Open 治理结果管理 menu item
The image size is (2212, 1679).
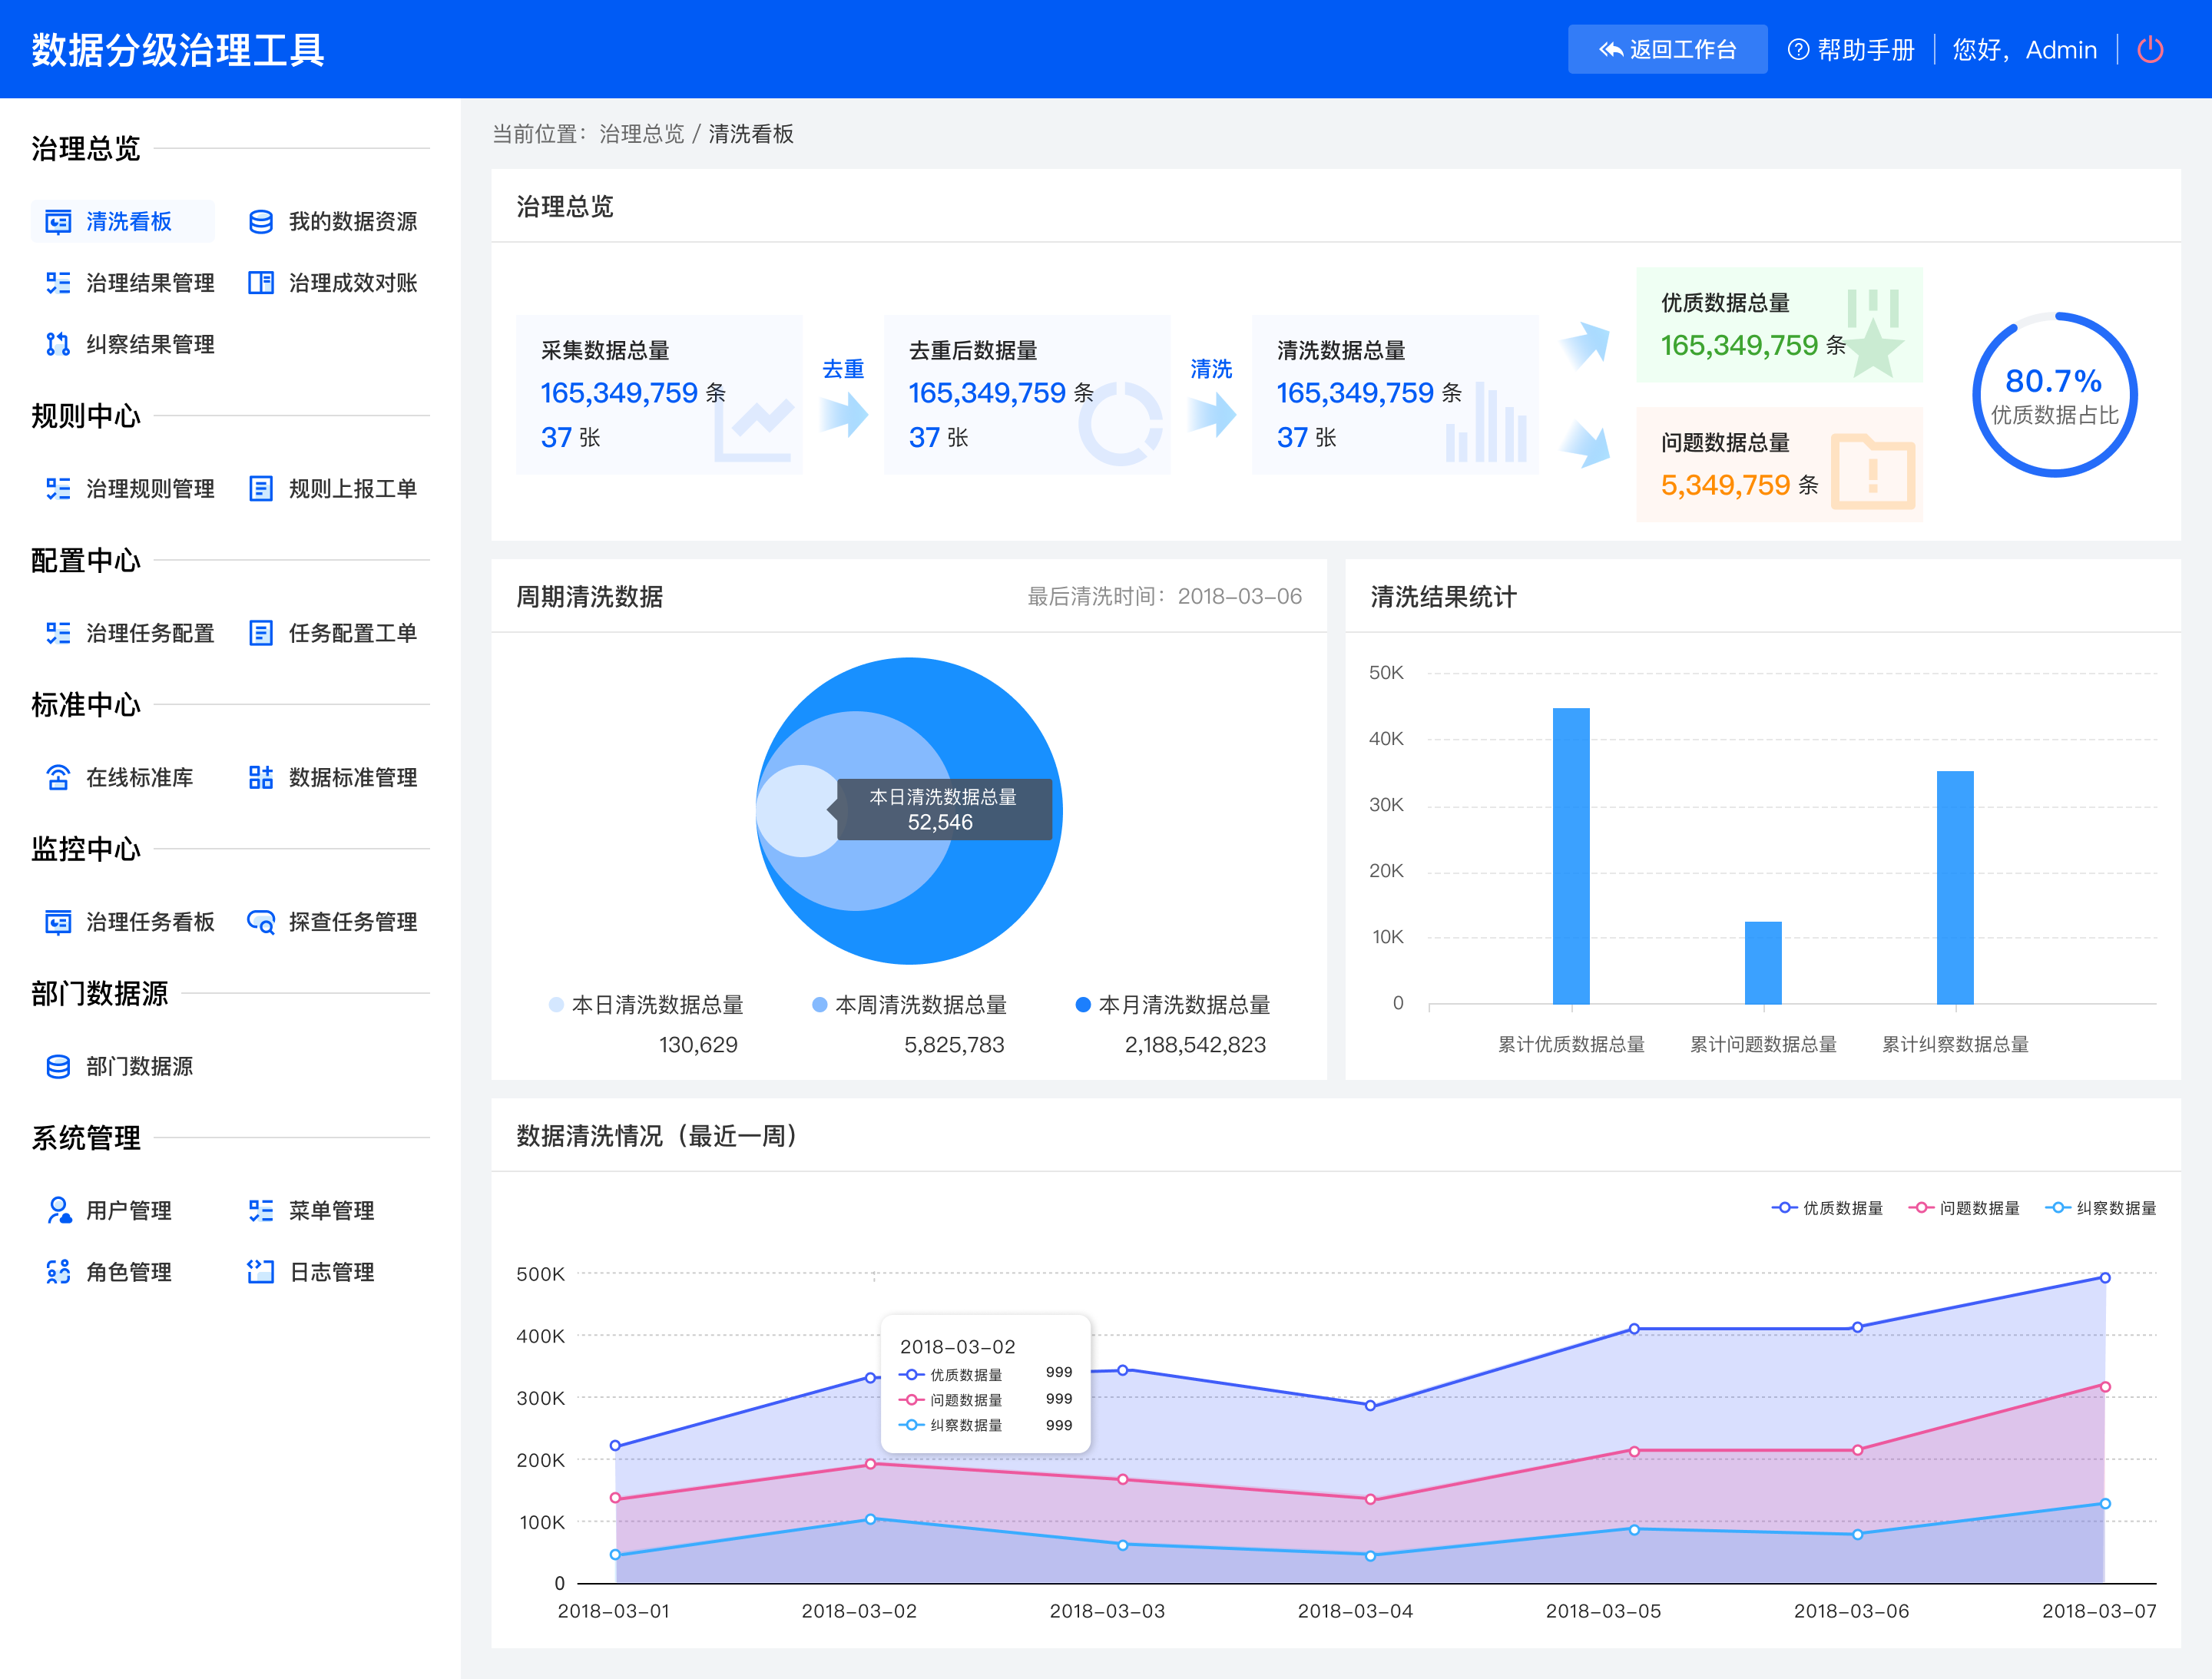pos(130,283)
